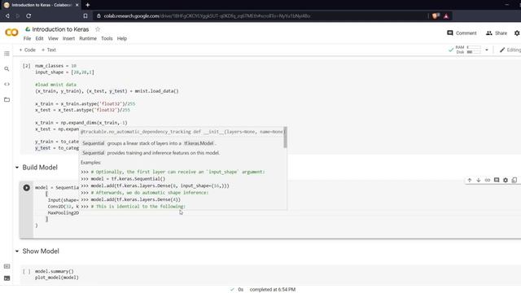Open the find and replace search panel
This screenshot has width=521, height=293.
pos(7,68)
